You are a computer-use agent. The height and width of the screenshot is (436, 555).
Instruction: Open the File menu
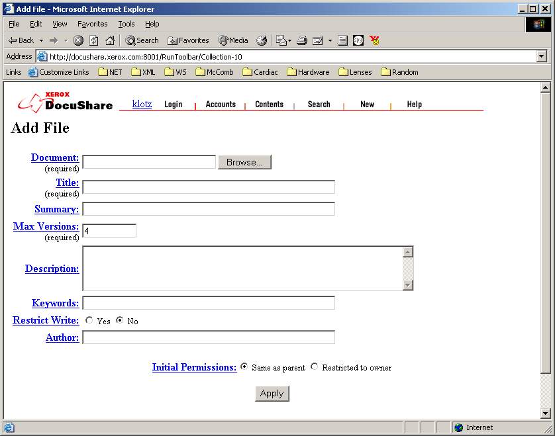coord(14,24)
